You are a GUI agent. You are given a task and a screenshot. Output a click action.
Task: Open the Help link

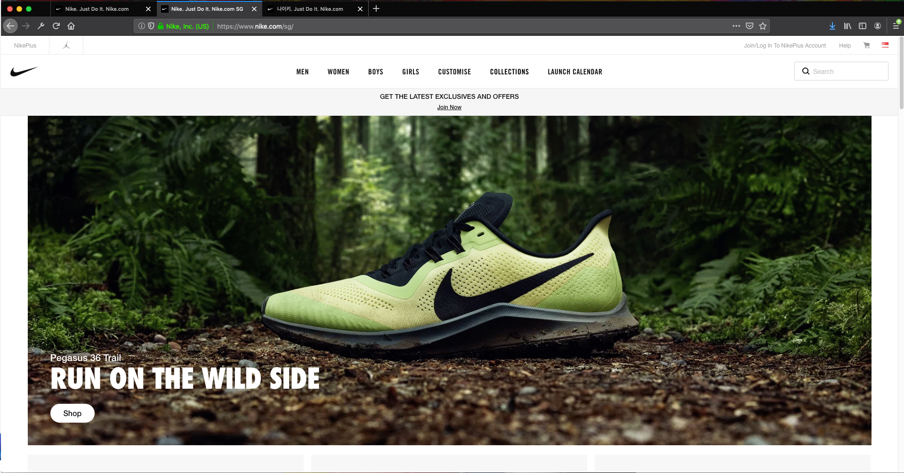(x=845, y=46)
